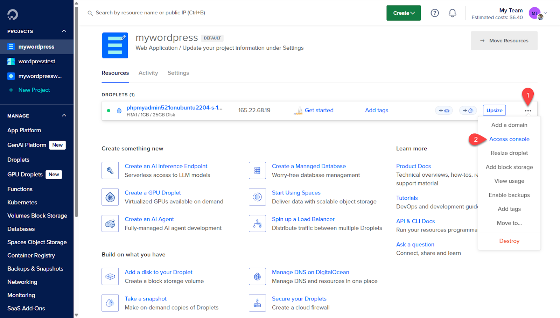Click the Create a GPU Droplet icon

110,197
